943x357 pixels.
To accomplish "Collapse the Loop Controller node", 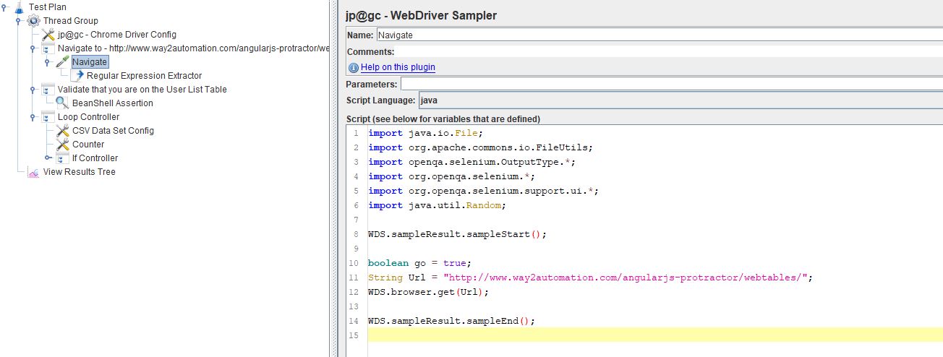I will [x=33, y=117].
